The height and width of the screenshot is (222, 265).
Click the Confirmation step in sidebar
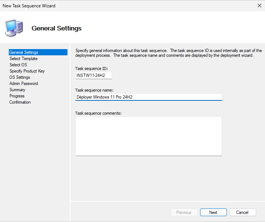(x=20, y=102)
